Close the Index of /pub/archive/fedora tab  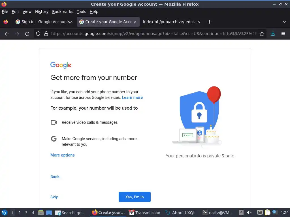coord(199,22)
